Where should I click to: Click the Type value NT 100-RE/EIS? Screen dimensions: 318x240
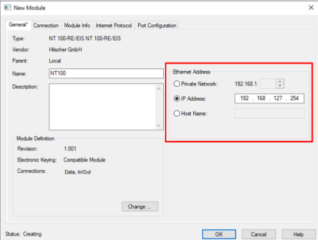[x=84, y=38]
